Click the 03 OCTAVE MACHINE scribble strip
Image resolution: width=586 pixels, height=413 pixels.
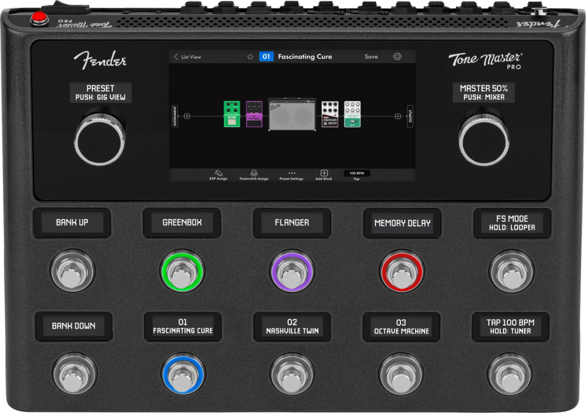click(402, 327)
